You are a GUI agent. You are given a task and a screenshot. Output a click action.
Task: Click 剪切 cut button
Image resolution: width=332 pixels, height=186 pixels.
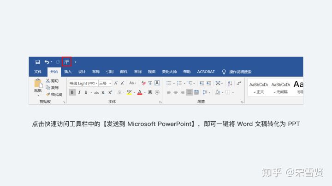pyautogui.click(x=52, y=81)
